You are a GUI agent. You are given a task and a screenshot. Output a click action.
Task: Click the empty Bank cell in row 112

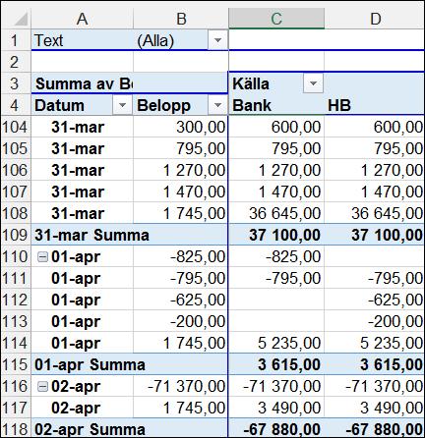click(x=276, y=300)
